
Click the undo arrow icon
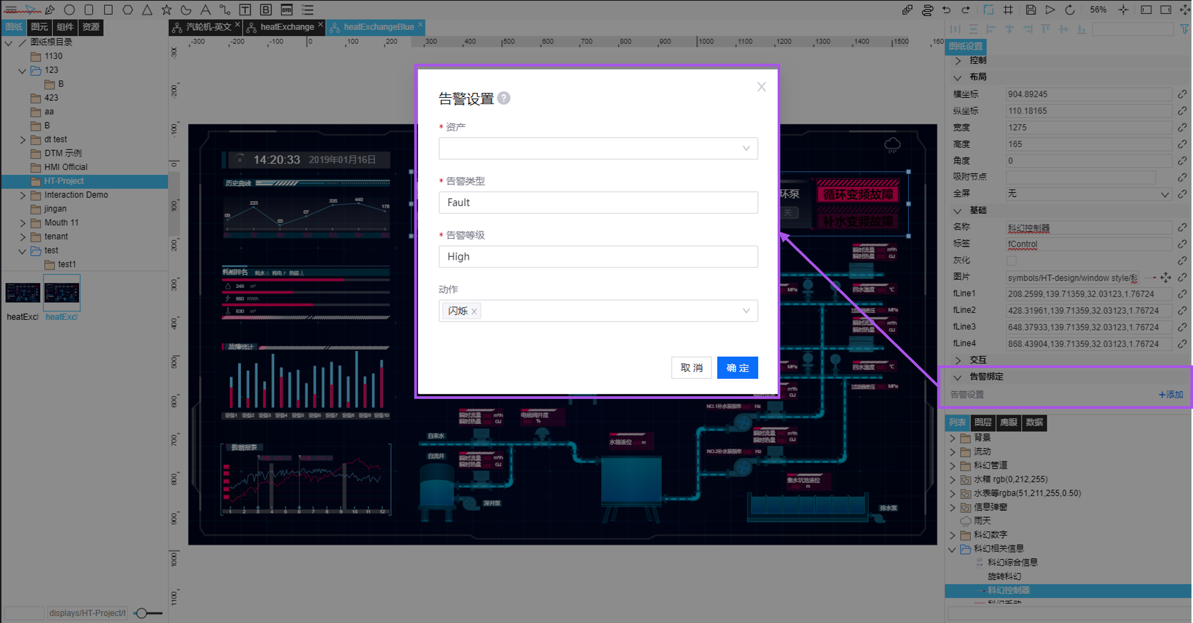(946, 10)
